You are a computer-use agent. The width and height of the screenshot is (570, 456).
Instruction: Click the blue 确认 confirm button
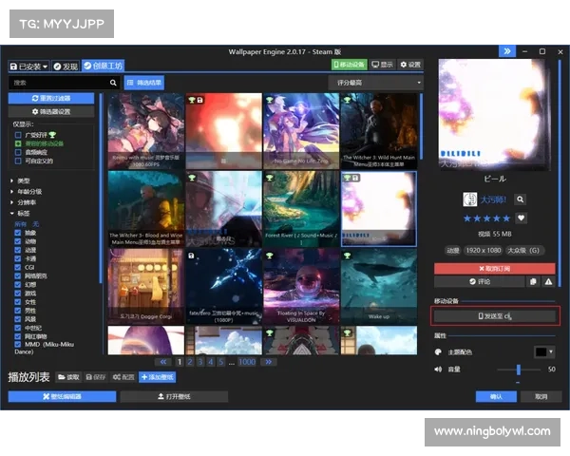pyautogui.click(x=496, y=396)
